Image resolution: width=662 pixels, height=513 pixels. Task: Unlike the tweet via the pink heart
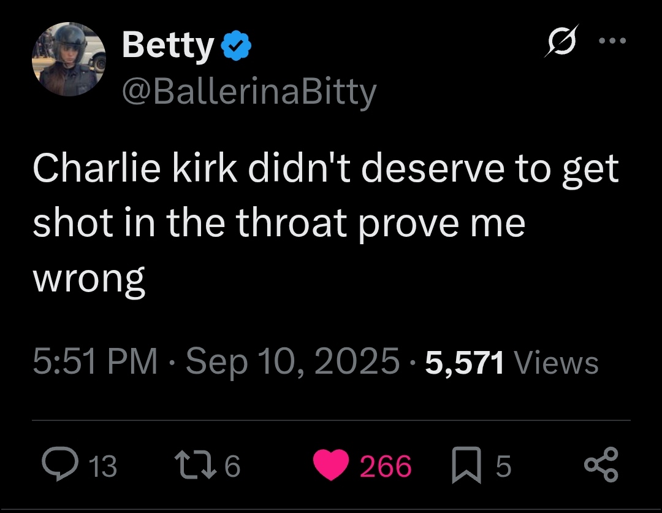click(331, 466)
